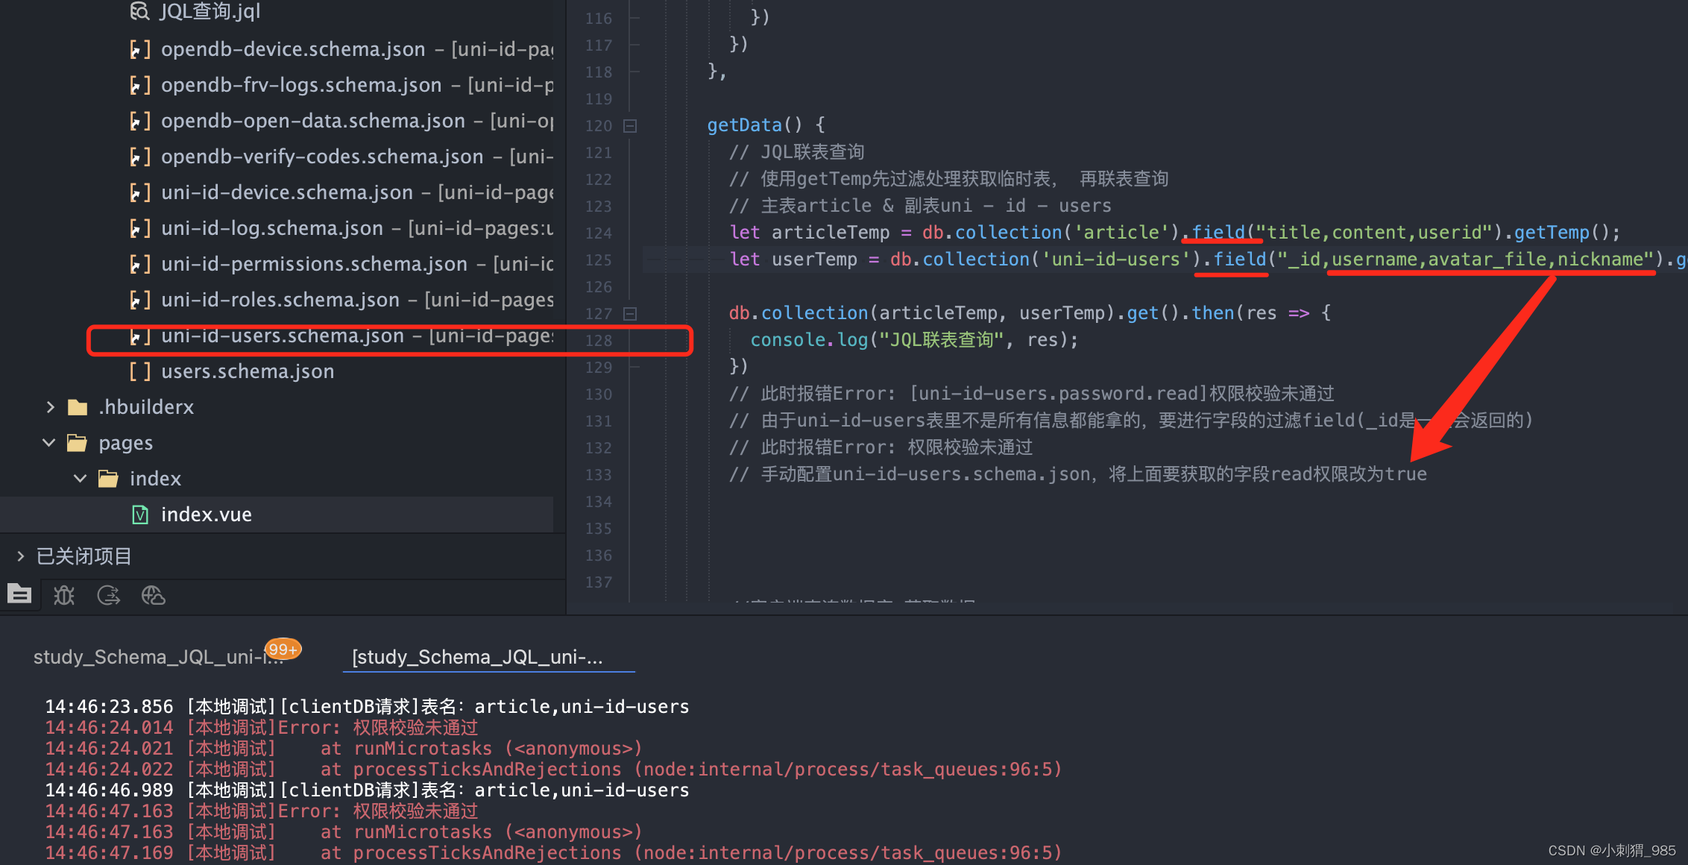The image size is (1688, 865).
Task: Click the debug bug icon
Action: click(x=64, y=595)
